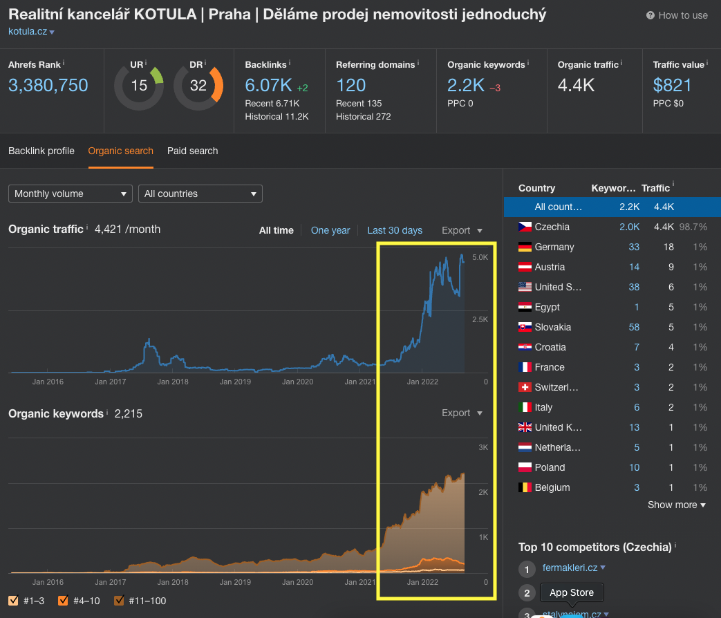The height and width of the screenshot is (618, 721).
Task: Open the Ahrefs Rank 3,380,750 value
Action: pos(48,86)
